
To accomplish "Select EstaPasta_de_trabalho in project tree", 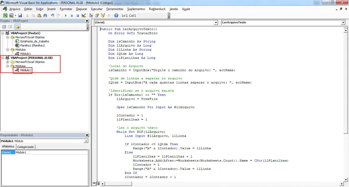I will 35,41.
